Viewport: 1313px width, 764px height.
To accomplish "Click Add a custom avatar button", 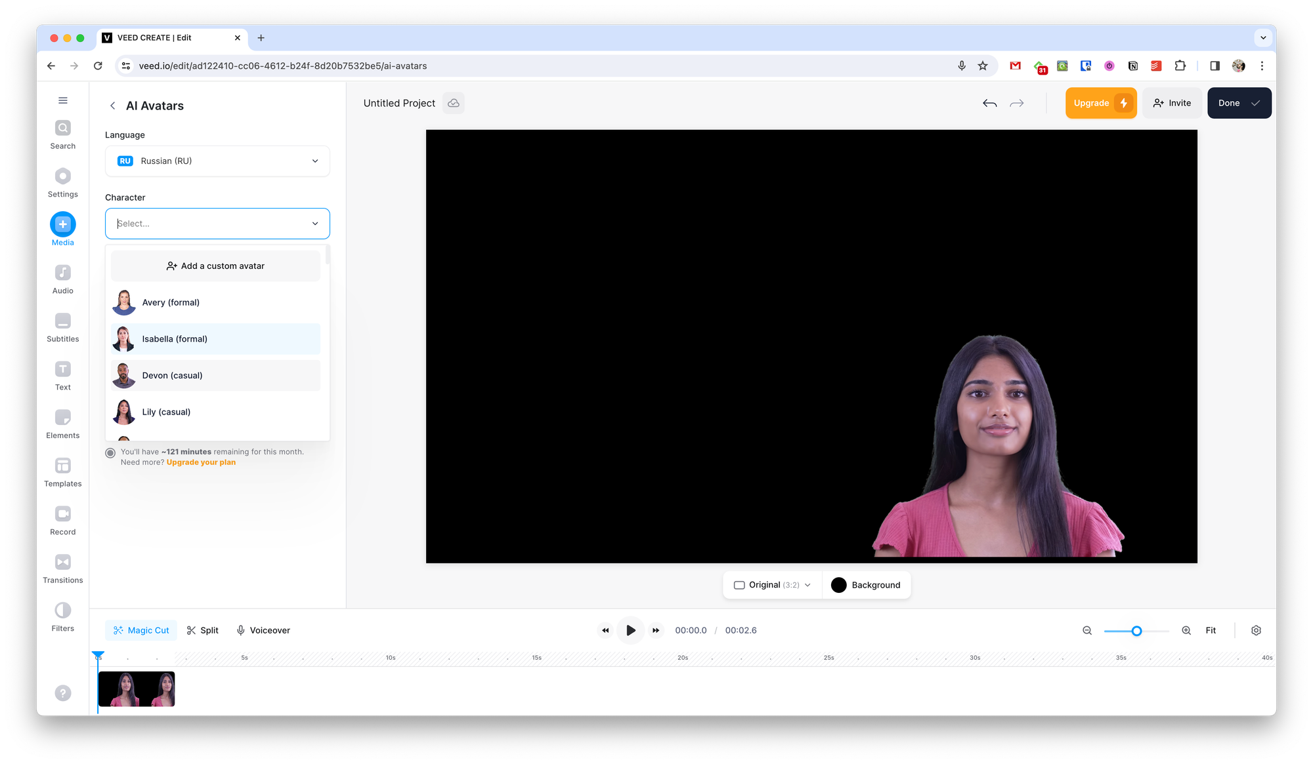I will click(x=215, y=266).
